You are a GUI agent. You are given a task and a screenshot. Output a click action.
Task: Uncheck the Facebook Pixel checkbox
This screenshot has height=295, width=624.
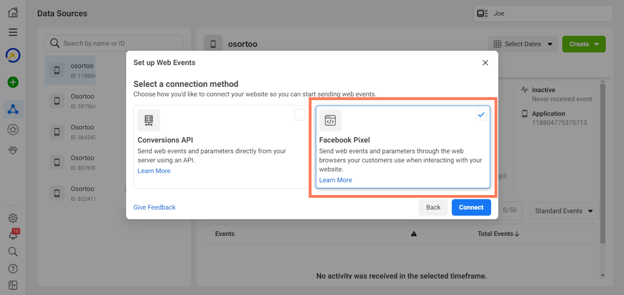tap(481, 115)
